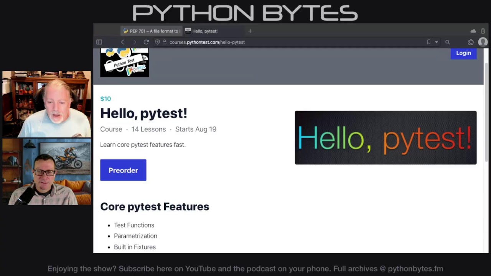491x276 pixels.
Task: Open the extensions puzzle-piece icon
Action: coord(471,42)
